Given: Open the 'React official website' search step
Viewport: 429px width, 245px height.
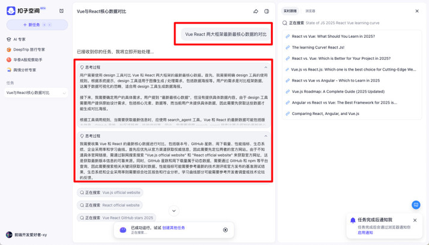Looking at the screenshot, I should [x=110, y=205].
